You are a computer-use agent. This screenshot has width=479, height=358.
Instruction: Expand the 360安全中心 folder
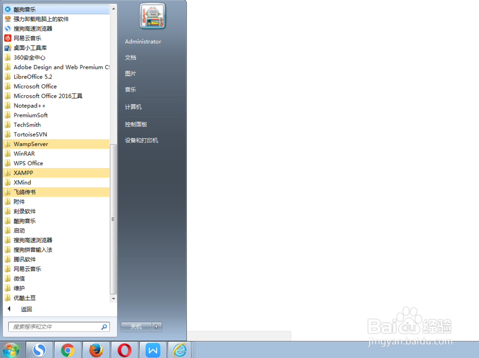coord(56,57)
